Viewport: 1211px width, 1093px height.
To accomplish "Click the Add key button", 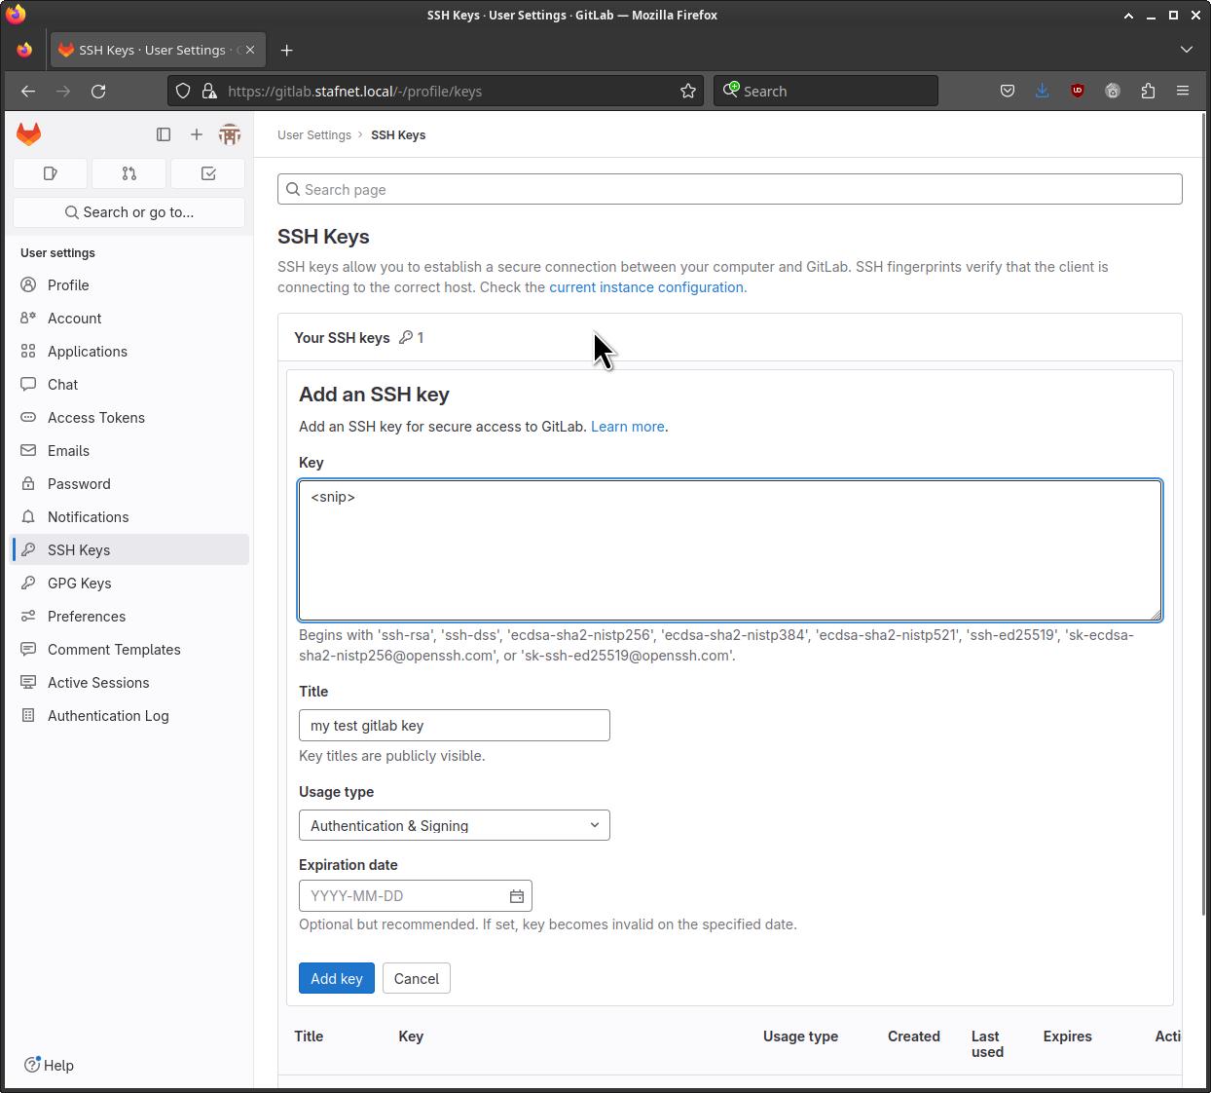I will point(336,979).
